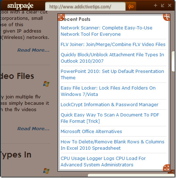
Task: Click first Read More link
Action: tap(34, 50)
